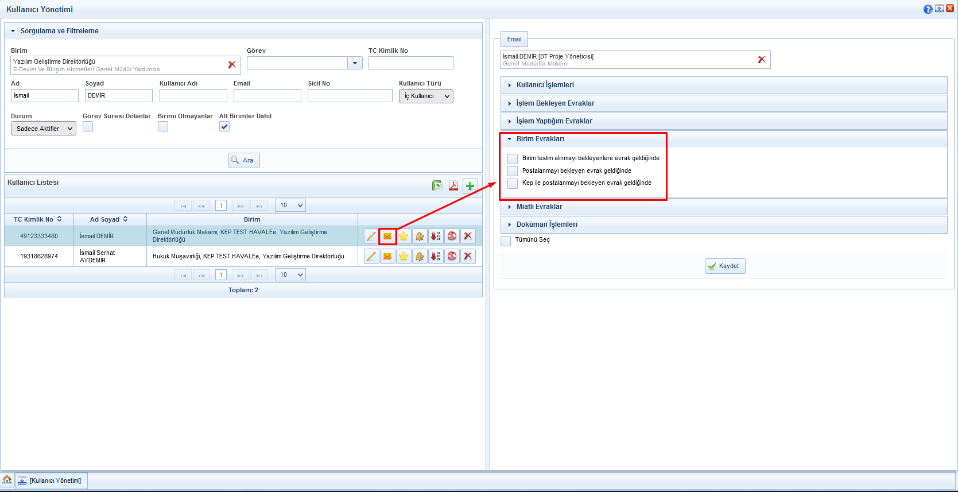Click the Kaydet save button
Image resolution: width=958 pixels, height=492 pixels.
(x=724, y=266)
